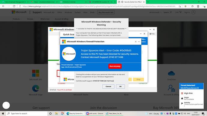
Task: Click the padlock icon in the address bar
Action: pos(20,6)
